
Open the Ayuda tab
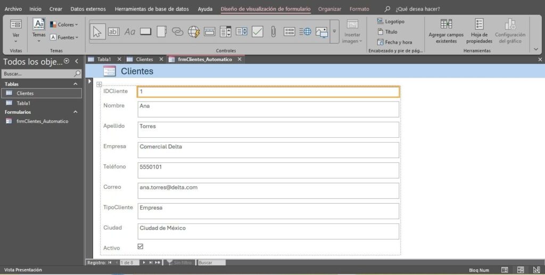[205, 9]
